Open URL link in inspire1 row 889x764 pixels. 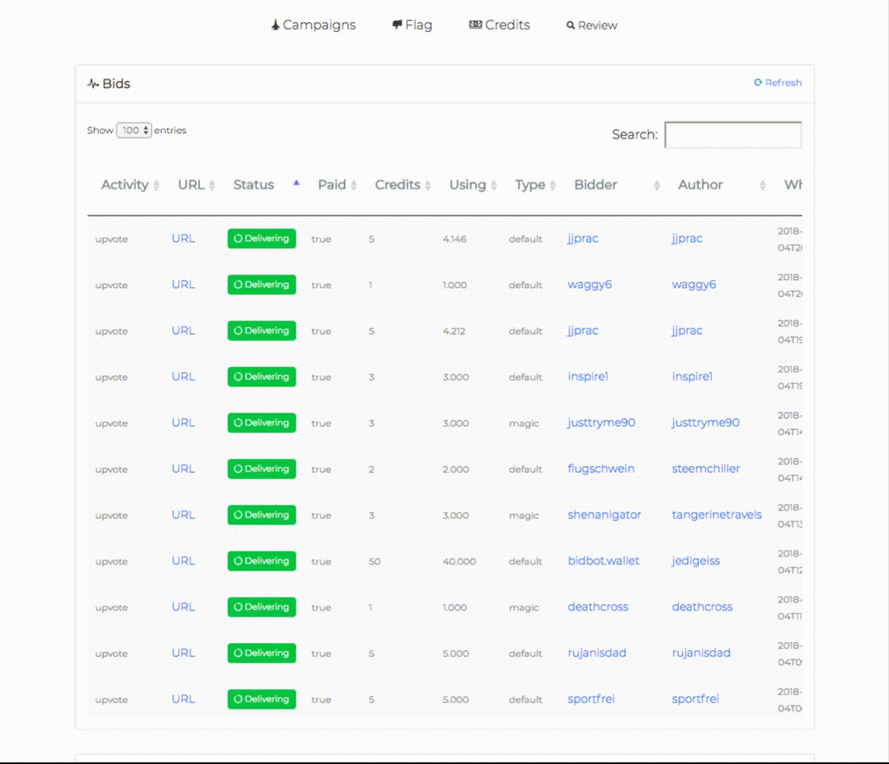[183, 377]
